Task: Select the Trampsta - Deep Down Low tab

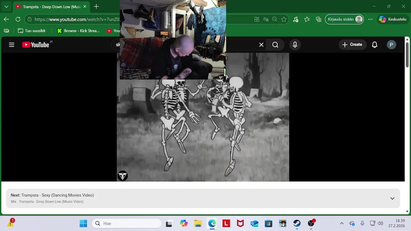Action: [x=51, y=6]
